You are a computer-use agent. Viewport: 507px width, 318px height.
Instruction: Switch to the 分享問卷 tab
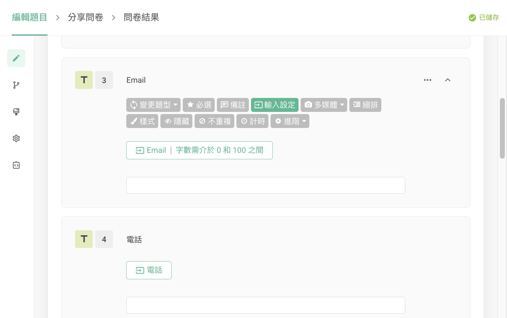[86, 17]
